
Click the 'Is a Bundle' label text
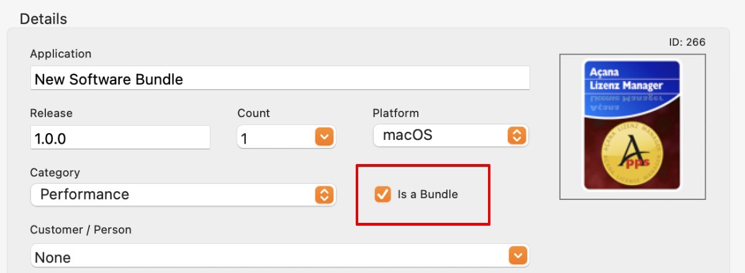pyautogui.click(x=428, y=194)
